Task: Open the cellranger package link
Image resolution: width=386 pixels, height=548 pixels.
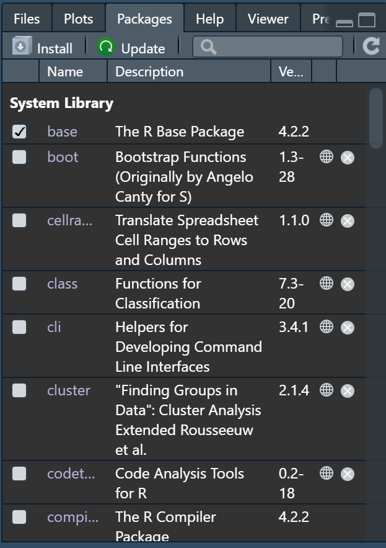Action: tap(70, 220)
